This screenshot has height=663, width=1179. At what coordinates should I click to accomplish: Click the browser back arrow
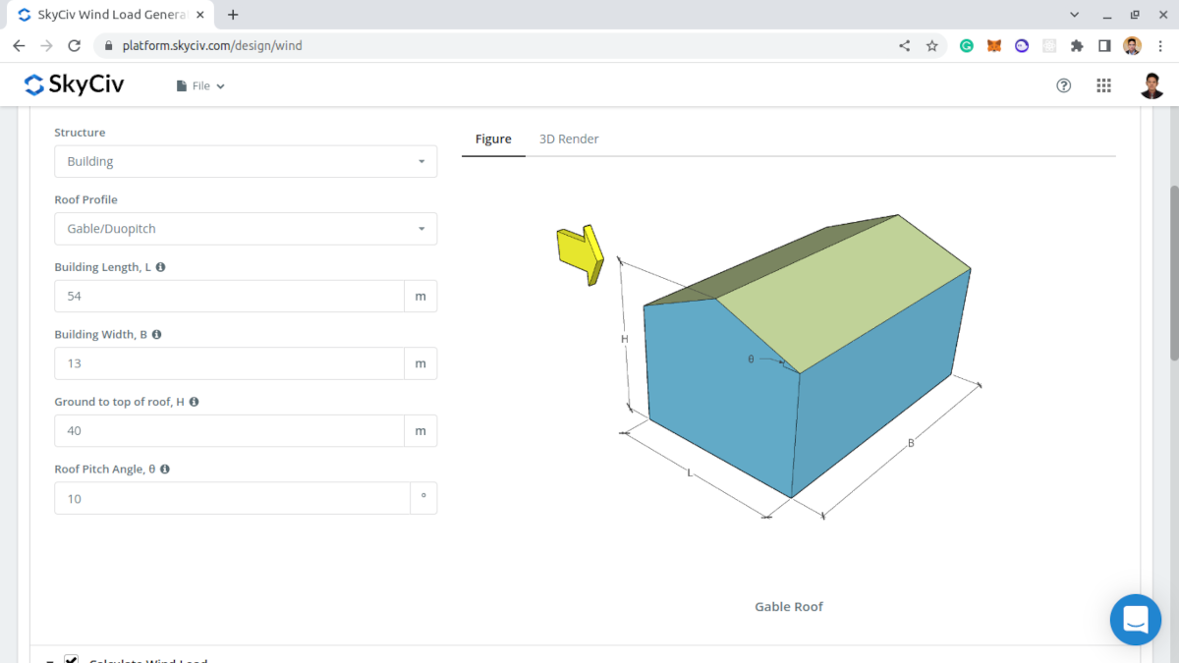click(x=19, y=45)
